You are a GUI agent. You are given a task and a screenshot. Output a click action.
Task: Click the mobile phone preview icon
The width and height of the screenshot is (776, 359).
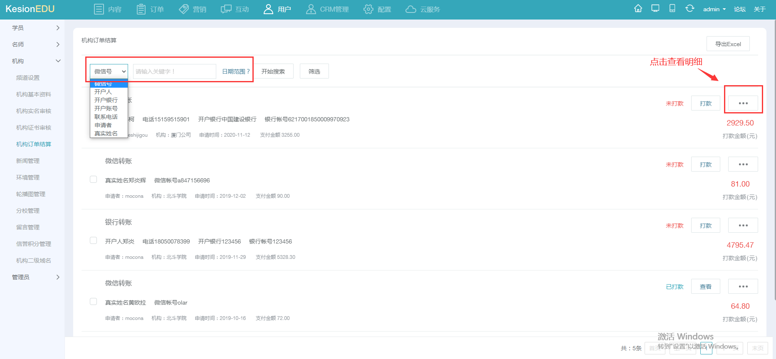672,9
